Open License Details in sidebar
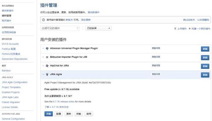Image resolution: width=212 pixels, height=121 pixels. click(x=10, y=107)
